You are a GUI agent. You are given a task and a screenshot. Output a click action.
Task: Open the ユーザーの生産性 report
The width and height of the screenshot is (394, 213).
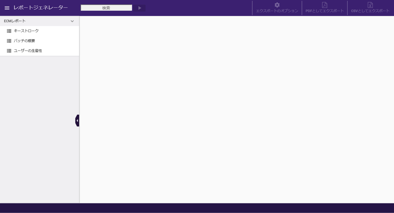click(39, 51)
